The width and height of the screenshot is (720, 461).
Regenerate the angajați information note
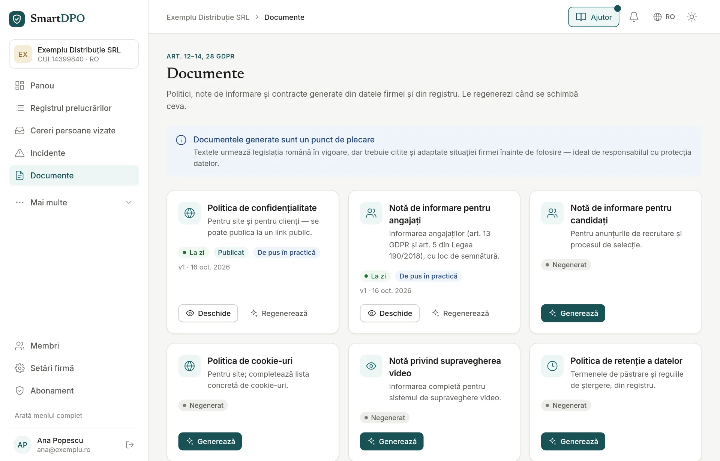click(x=460, y=313)
